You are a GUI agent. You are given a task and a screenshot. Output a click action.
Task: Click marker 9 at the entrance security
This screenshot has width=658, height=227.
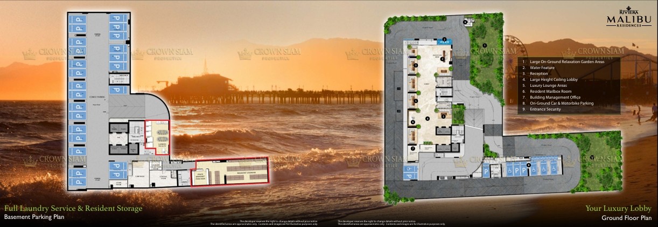click(465, 22)
